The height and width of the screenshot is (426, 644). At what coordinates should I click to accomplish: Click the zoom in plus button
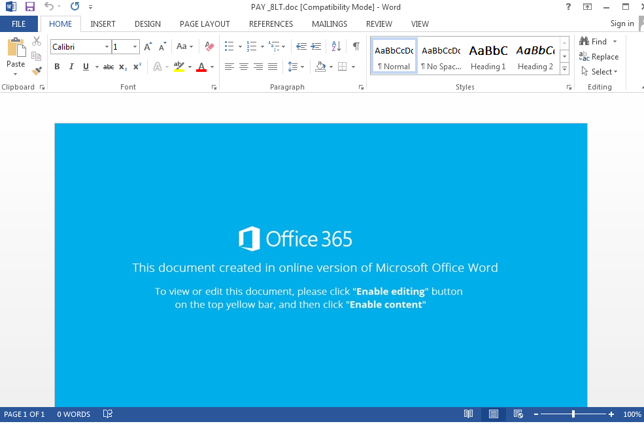[x=611, y=414]
